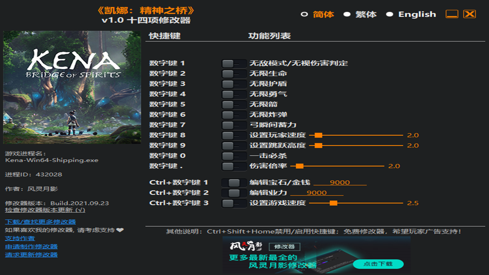Toggle 设置游戏速度 game speed switch
The image size is (489, 275).
pyautogui.click(x=233, y=203)
